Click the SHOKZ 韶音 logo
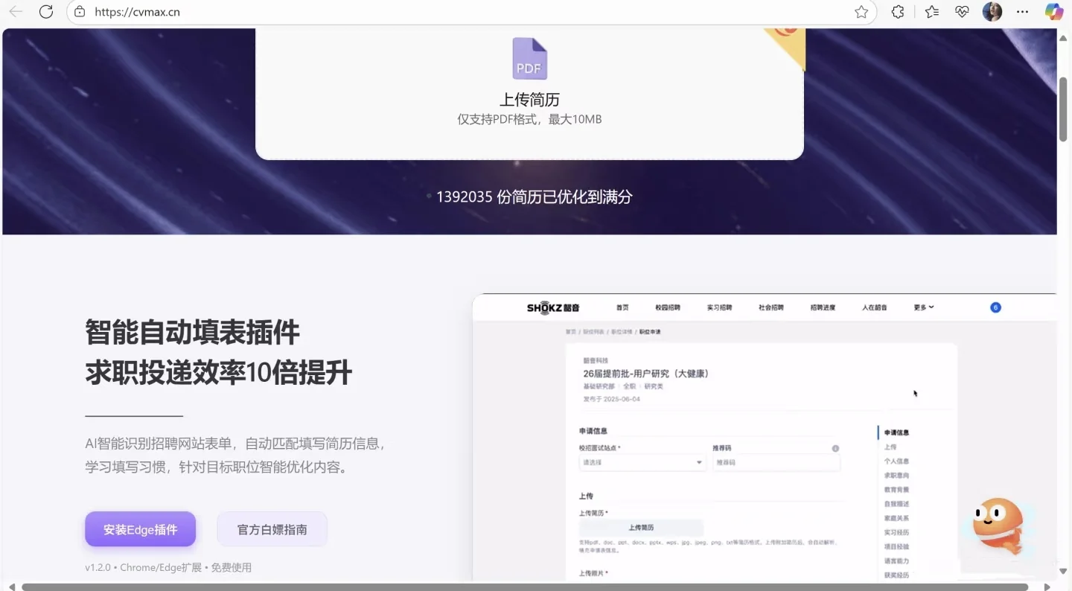1072x591 pixels. (552, 307)
